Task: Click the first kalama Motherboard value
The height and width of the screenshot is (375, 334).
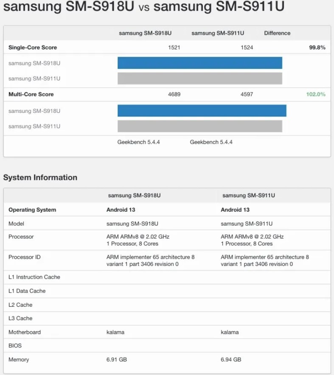Action: pyautogui.click(x=115, y=332)
